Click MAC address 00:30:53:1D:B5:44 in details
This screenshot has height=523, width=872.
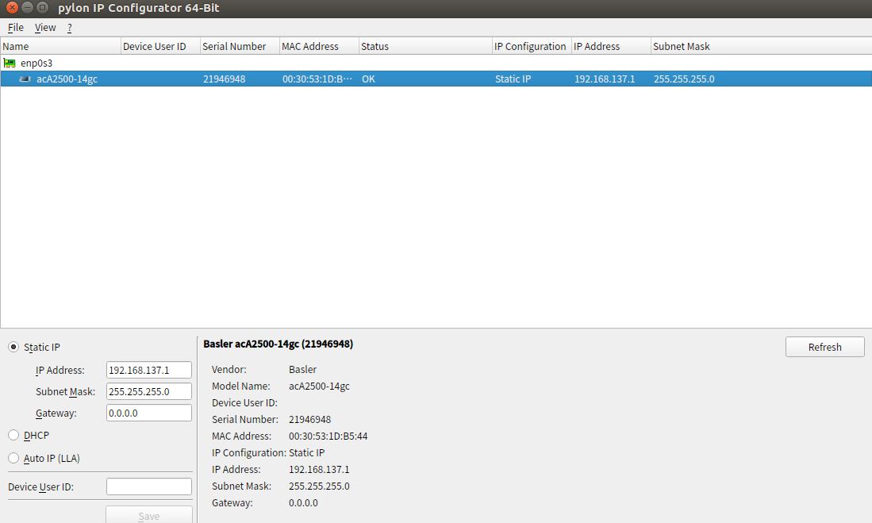pos(328,436)
